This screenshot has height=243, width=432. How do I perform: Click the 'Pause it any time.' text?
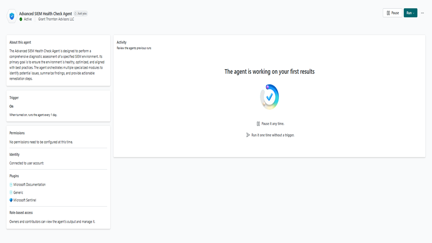273,124
